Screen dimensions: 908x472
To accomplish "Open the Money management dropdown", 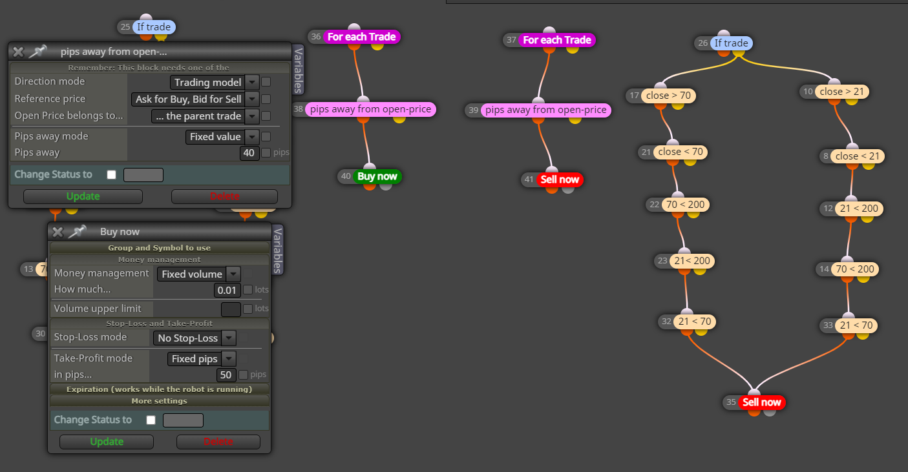I will click(198, 274).
